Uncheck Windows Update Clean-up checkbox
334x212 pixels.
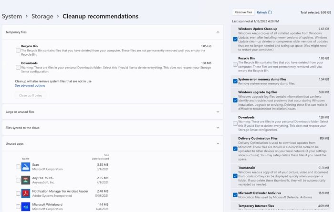coord(235,39)
